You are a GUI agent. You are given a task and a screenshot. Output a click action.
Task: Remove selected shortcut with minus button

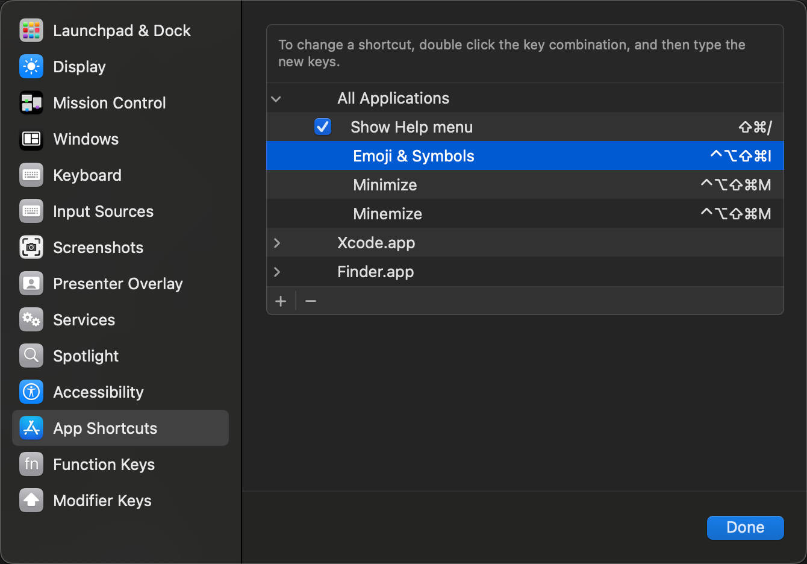click(x=311, y=301)
